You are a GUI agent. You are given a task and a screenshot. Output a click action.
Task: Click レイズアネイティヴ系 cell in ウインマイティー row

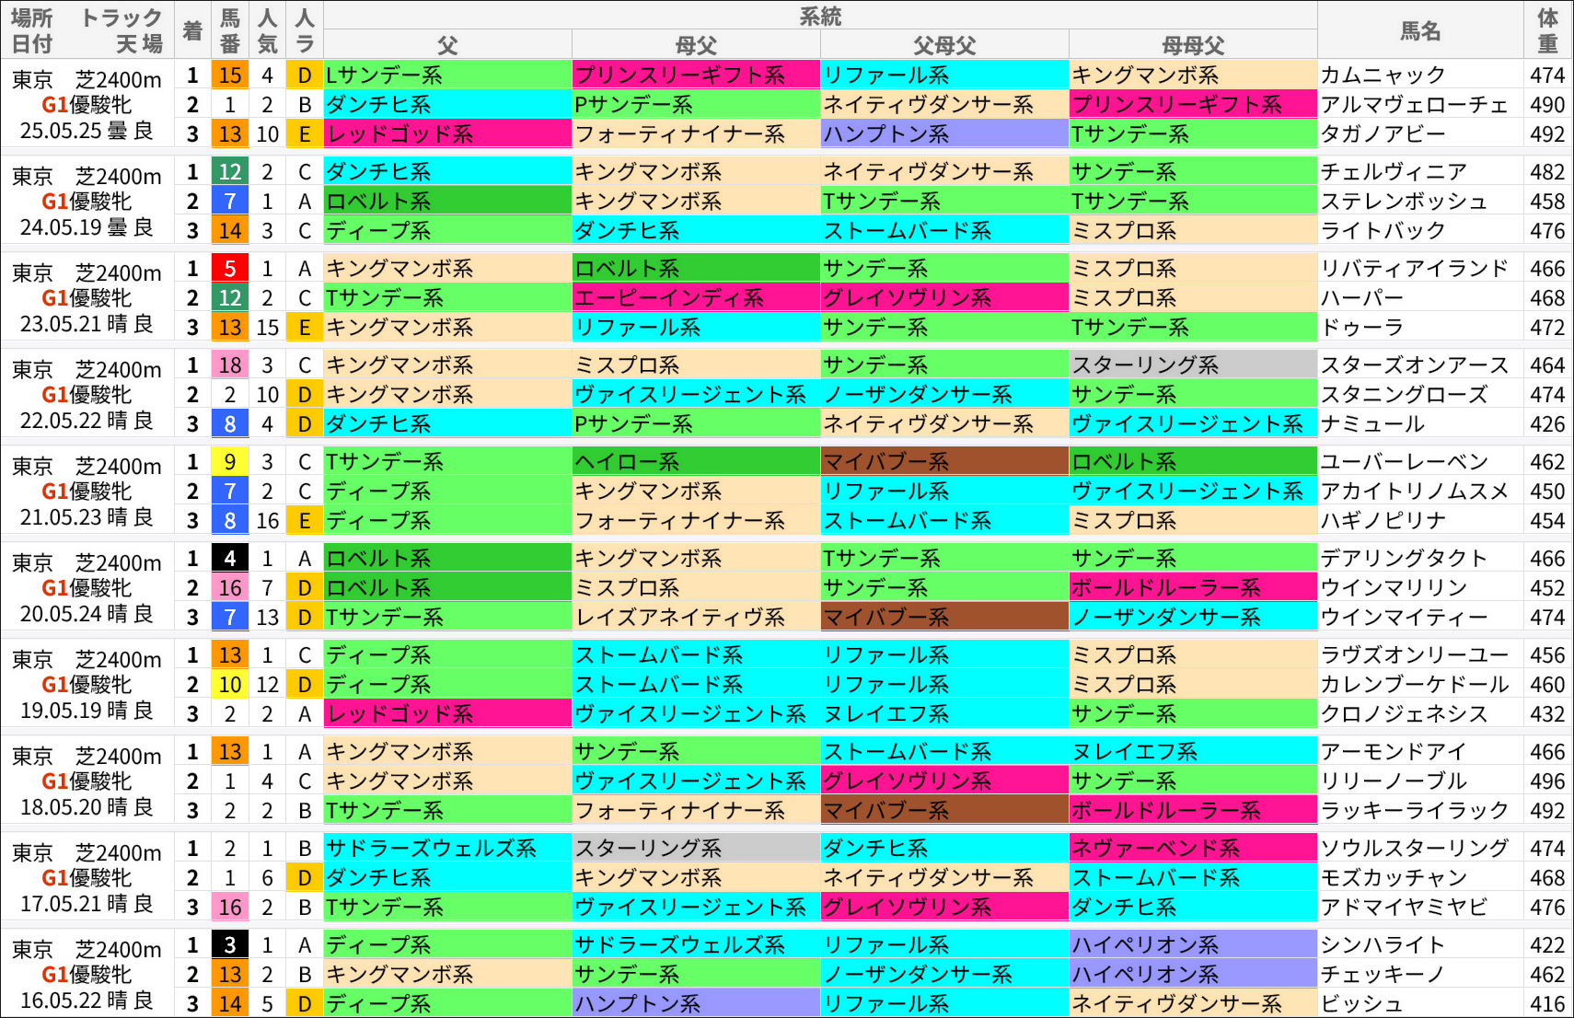pos(696,618)
